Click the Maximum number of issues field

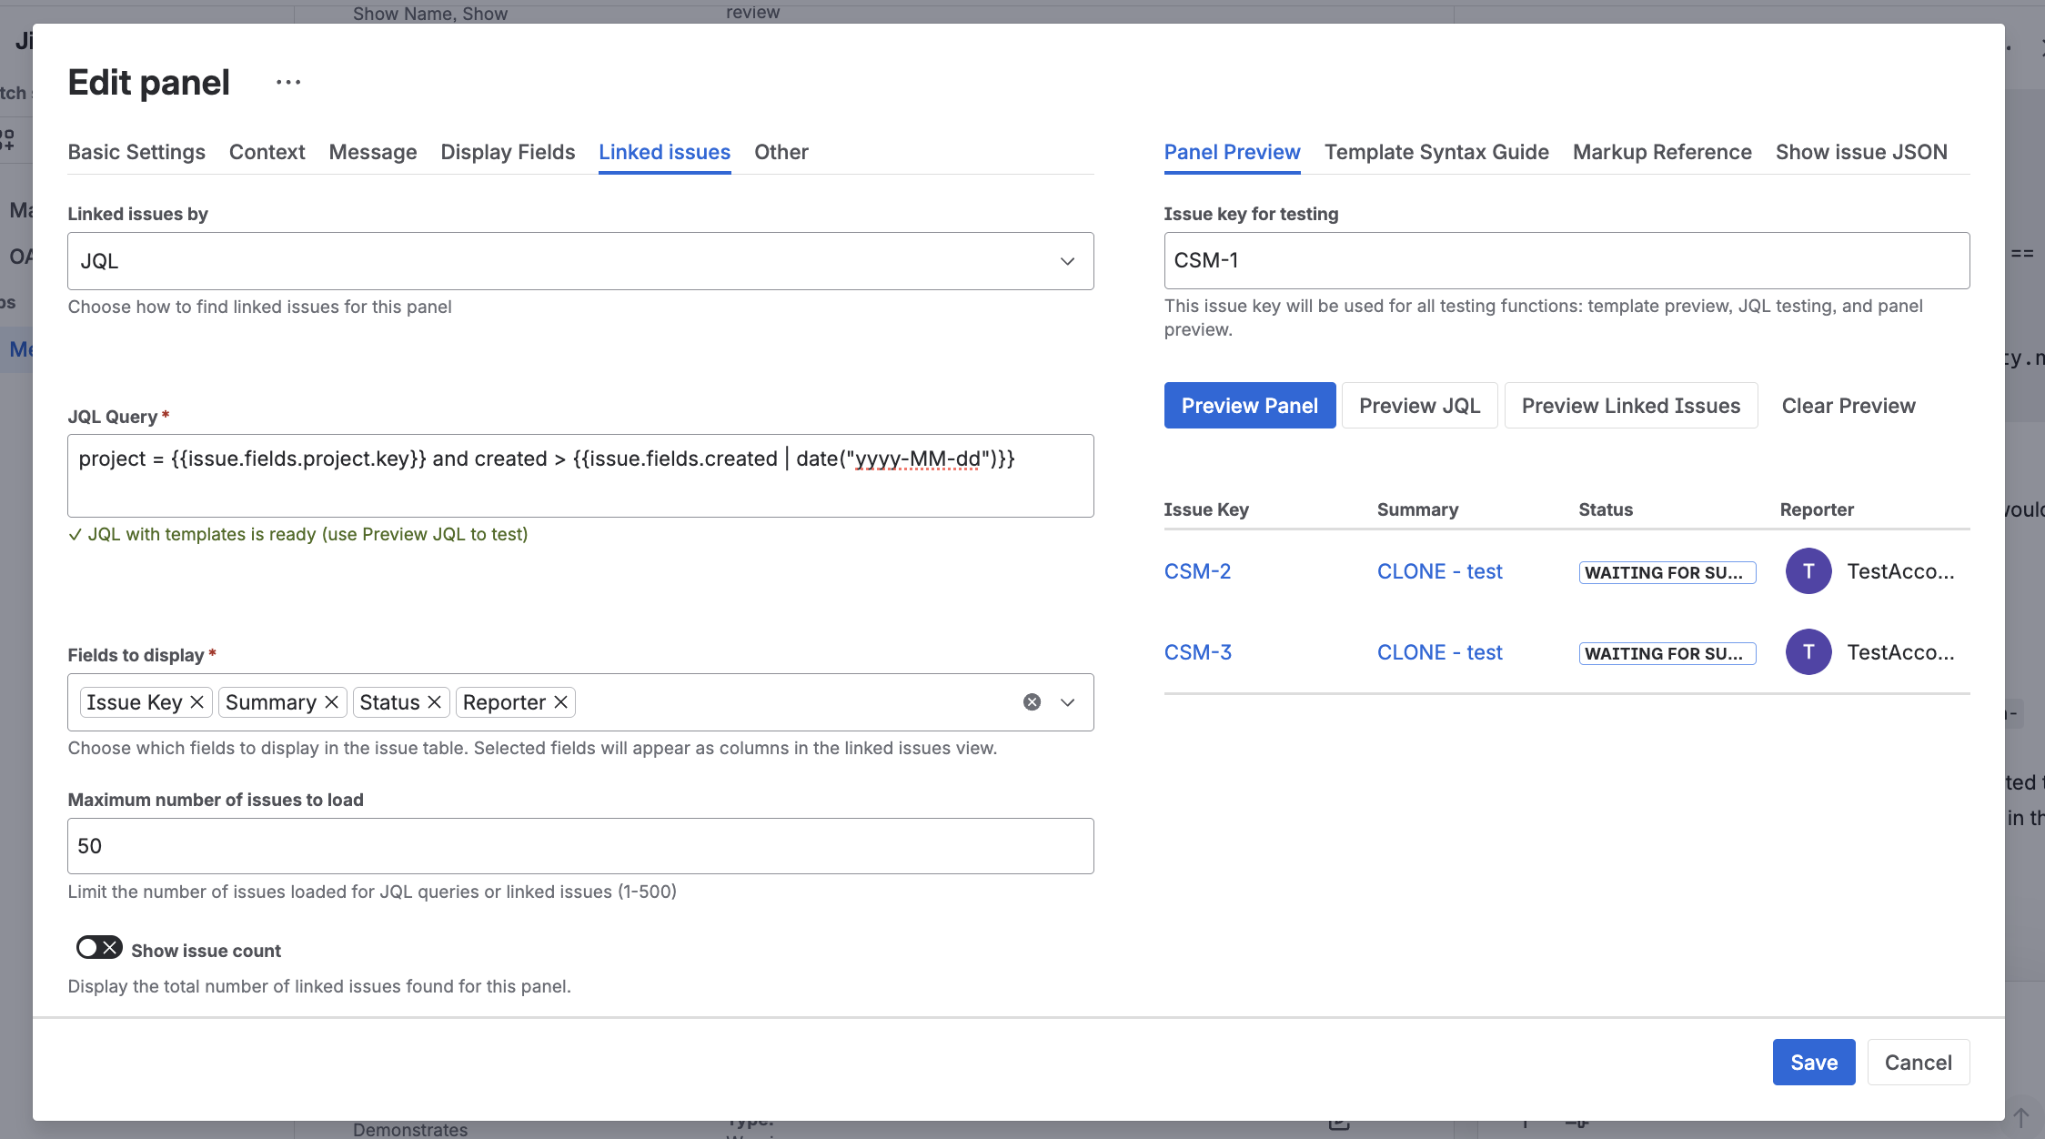(x=579, y=846)
